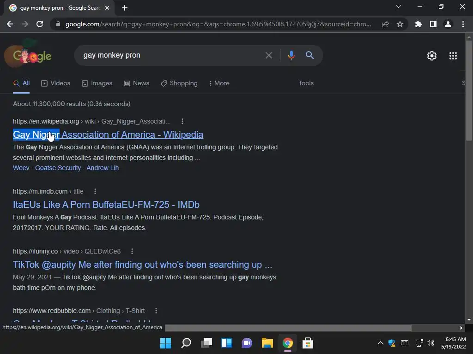Switch to the Images tab
Image resolution: width=473 pixels, height=354 pixels.
(97, 83)
